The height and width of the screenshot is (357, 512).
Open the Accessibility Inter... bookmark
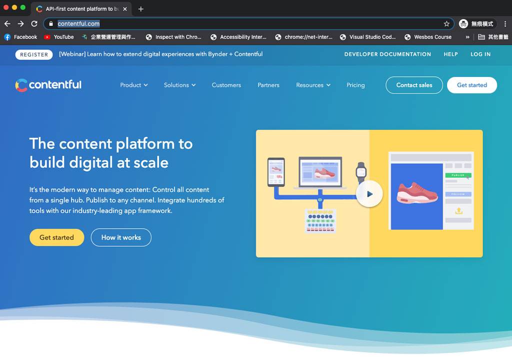238,37
